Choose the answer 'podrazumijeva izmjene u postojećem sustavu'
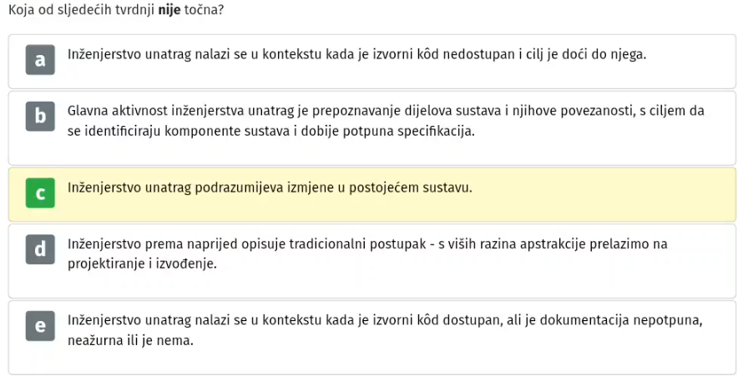 click(372, 194)
